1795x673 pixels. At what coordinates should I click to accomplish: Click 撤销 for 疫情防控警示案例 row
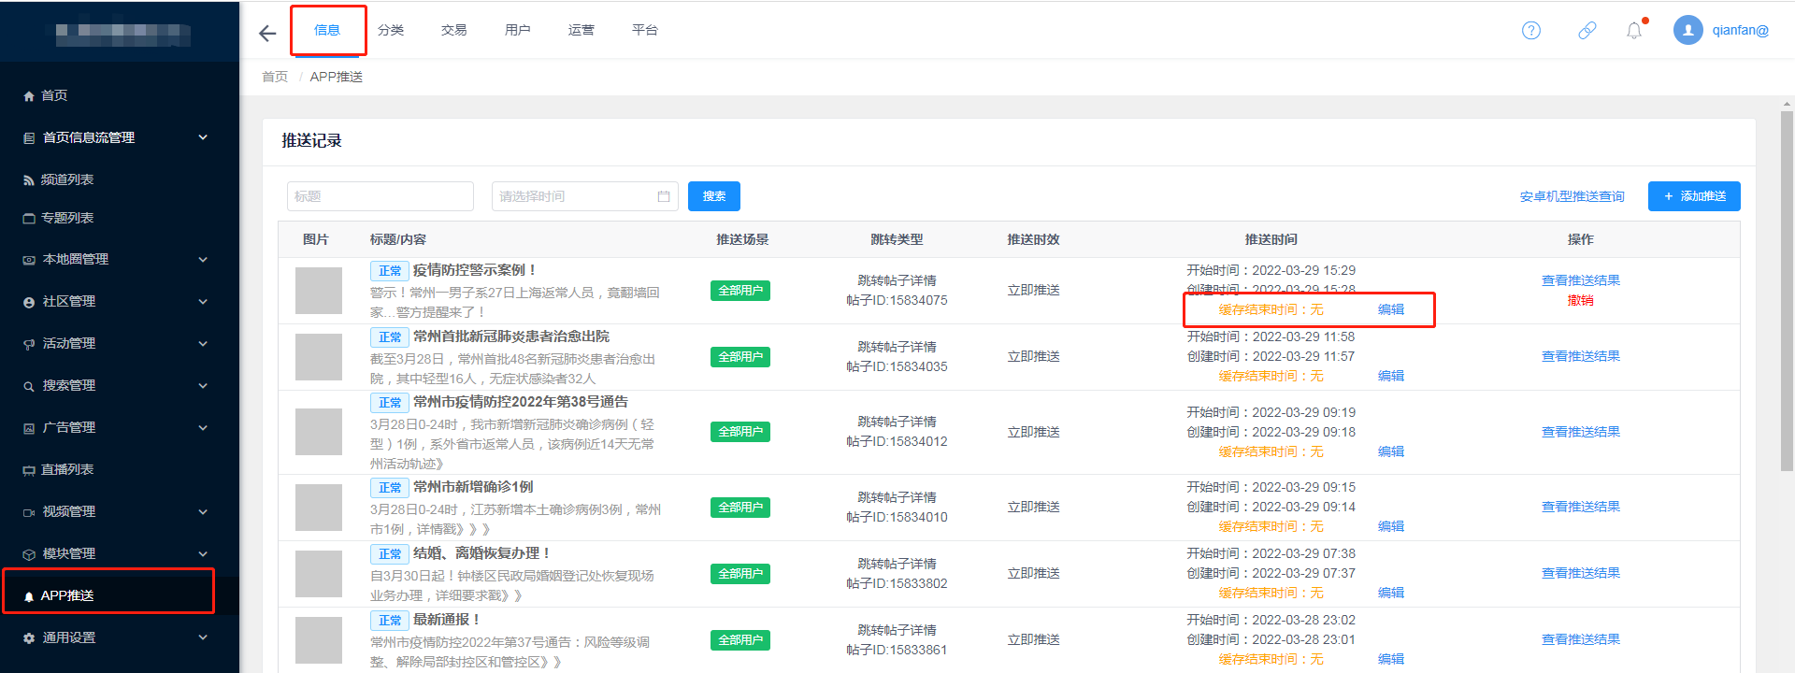[1581, 300]
